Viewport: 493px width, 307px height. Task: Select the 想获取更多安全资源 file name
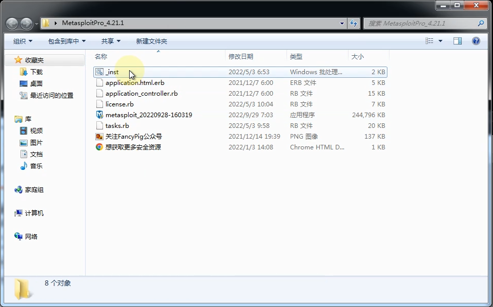(133, 147)
